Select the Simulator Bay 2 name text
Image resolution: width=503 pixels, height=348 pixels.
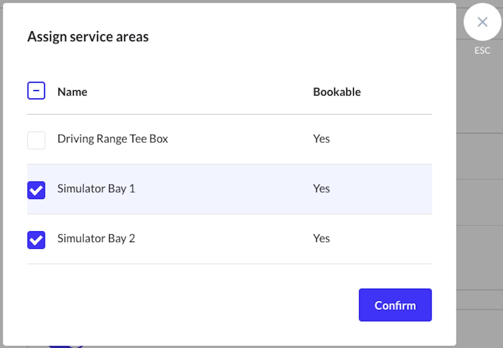click(96, 238)
